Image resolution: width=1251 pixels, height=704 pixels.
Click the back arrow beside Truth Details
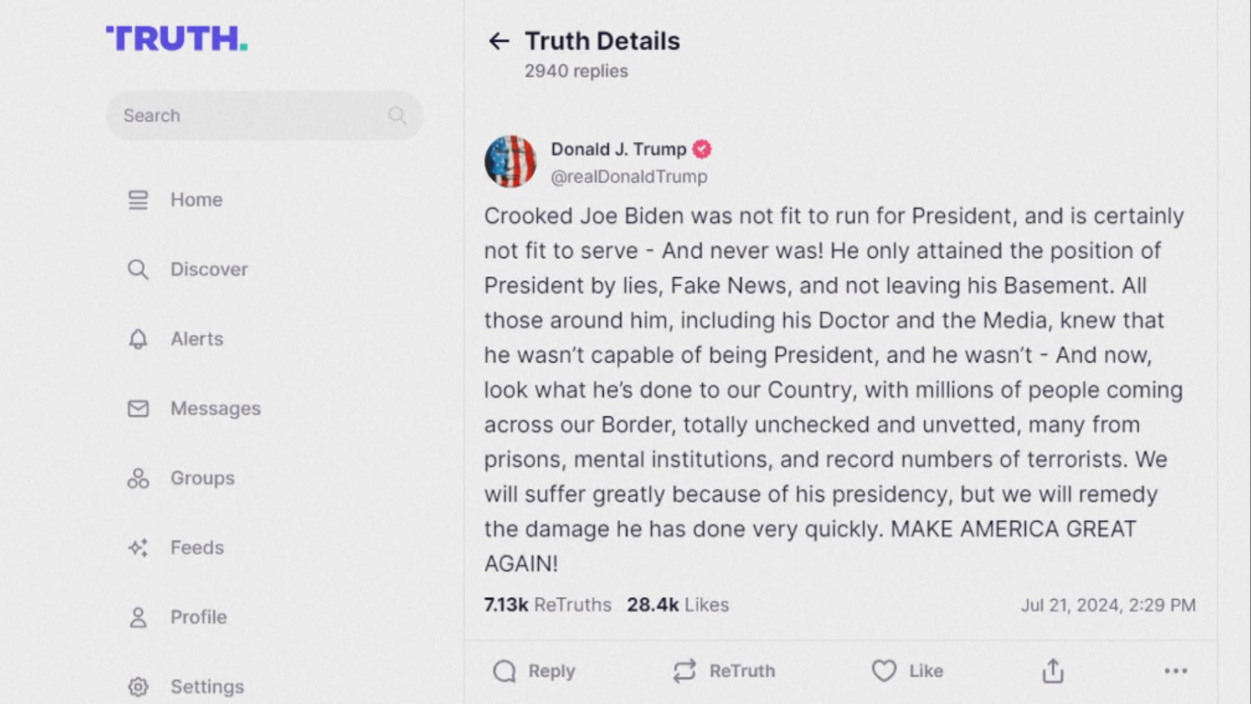pos(498,41)
